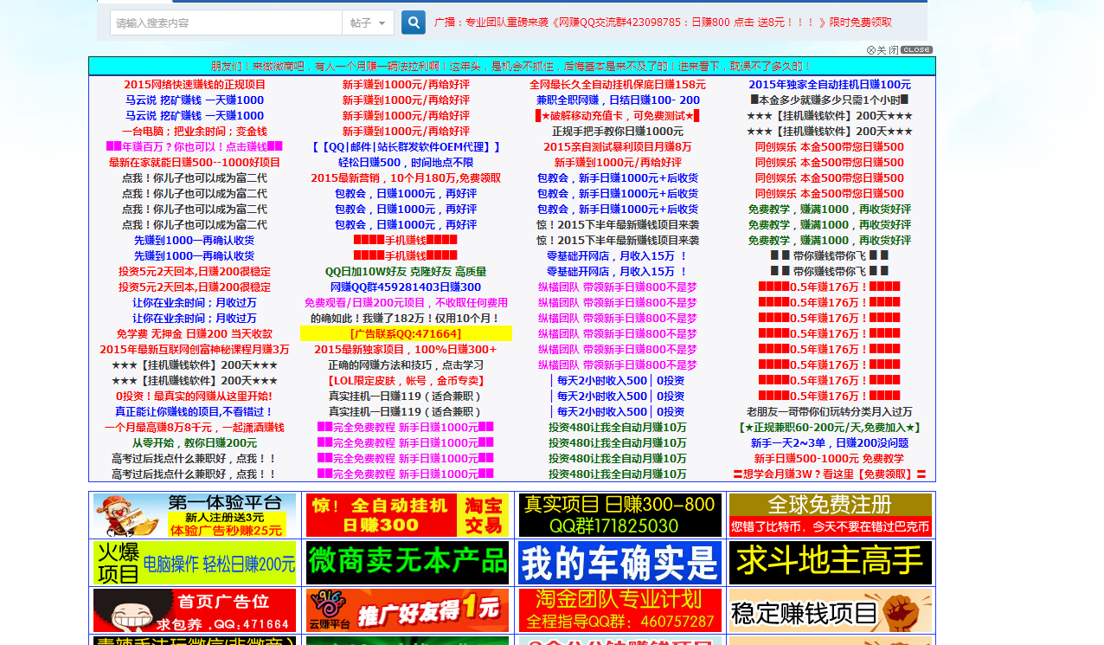Open the 火爆项目 电脑操作 banner
The width and height of the screenshot is (1104, 645).
click(195, 563)
